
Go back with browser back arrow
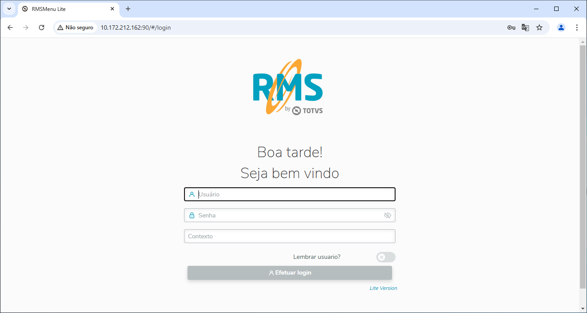pyautogui.click(x=10, y=28)
